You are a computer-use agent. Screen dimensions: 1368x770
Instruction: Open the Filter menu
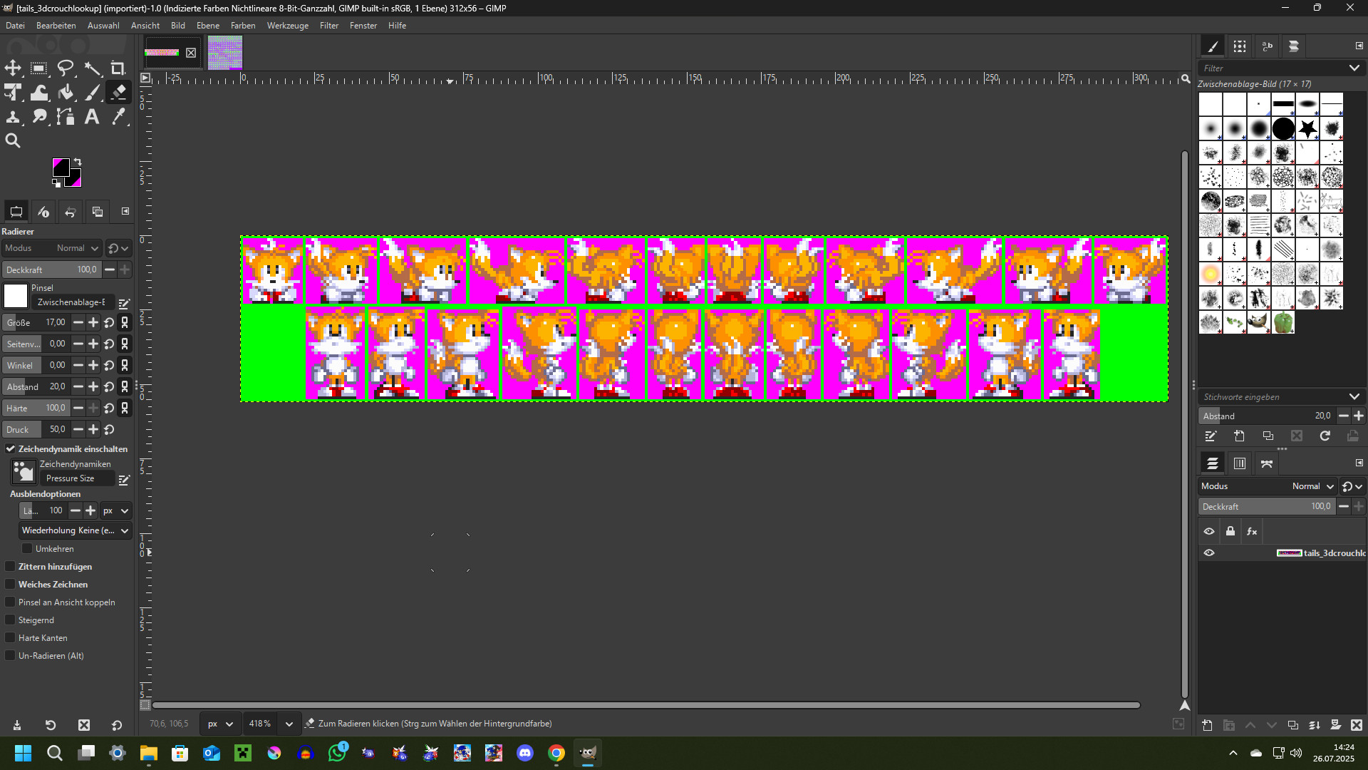(328, 26)
